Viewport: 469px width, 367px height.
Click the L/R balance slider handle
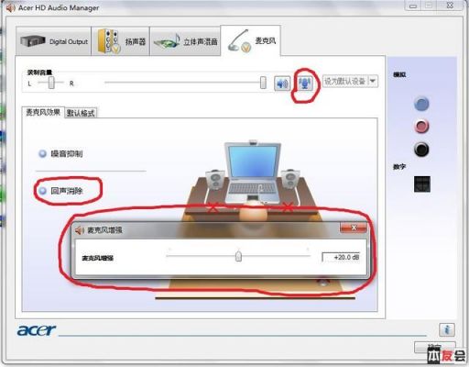[x=51, y=83]
